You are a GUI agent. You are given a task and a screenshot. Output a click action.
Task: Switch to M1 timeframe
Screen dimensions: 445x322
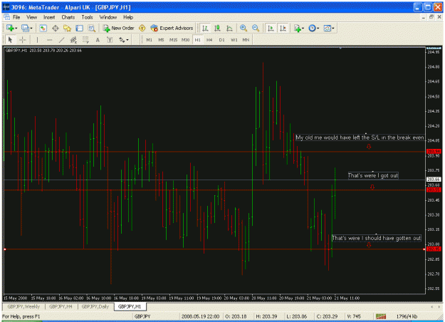[x=149, y=40]
